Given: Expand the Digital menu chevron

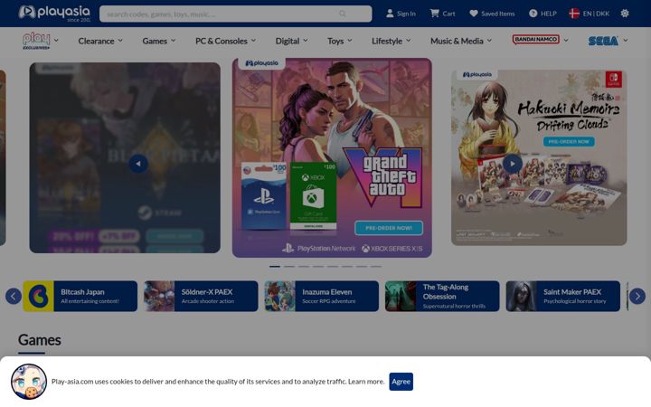Looking at the screenshot, I should 306,41.
